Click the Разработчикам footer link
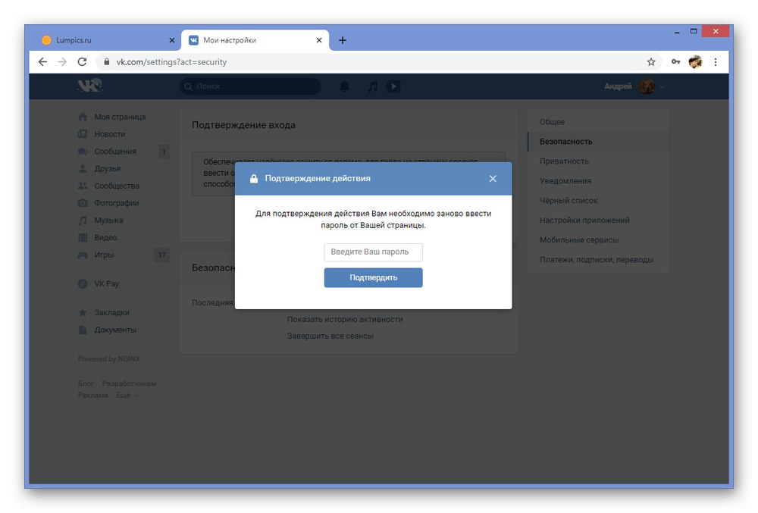This screenshot has width=758, height=513. click(129, 383)
